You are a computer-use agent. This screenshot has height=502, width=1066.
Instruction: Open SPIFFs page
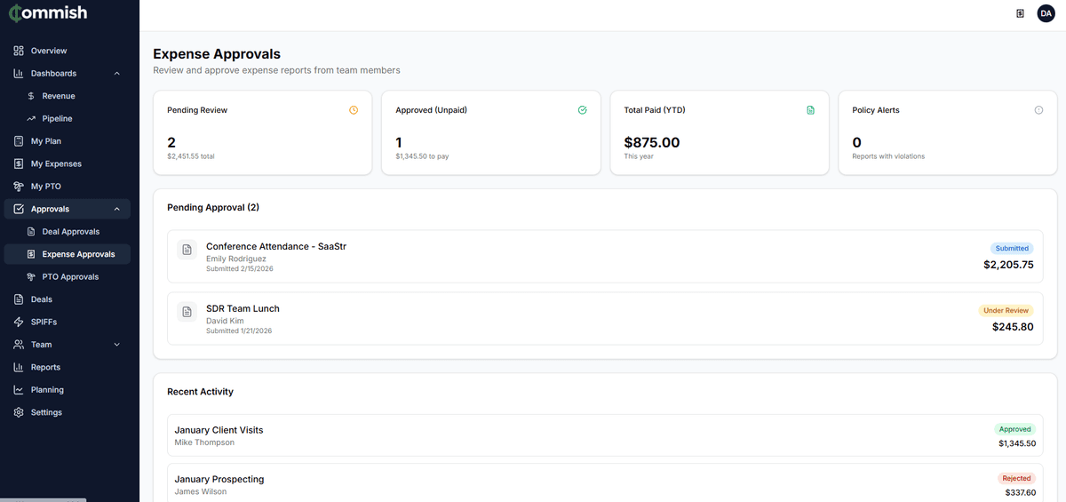[x=68, y=322]
